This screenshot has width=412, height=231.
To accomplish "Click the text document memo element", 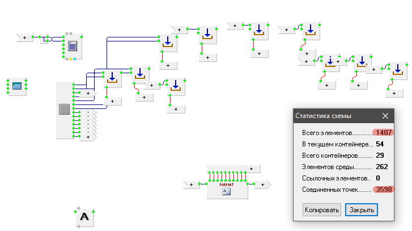I will [x=72, y=47].
